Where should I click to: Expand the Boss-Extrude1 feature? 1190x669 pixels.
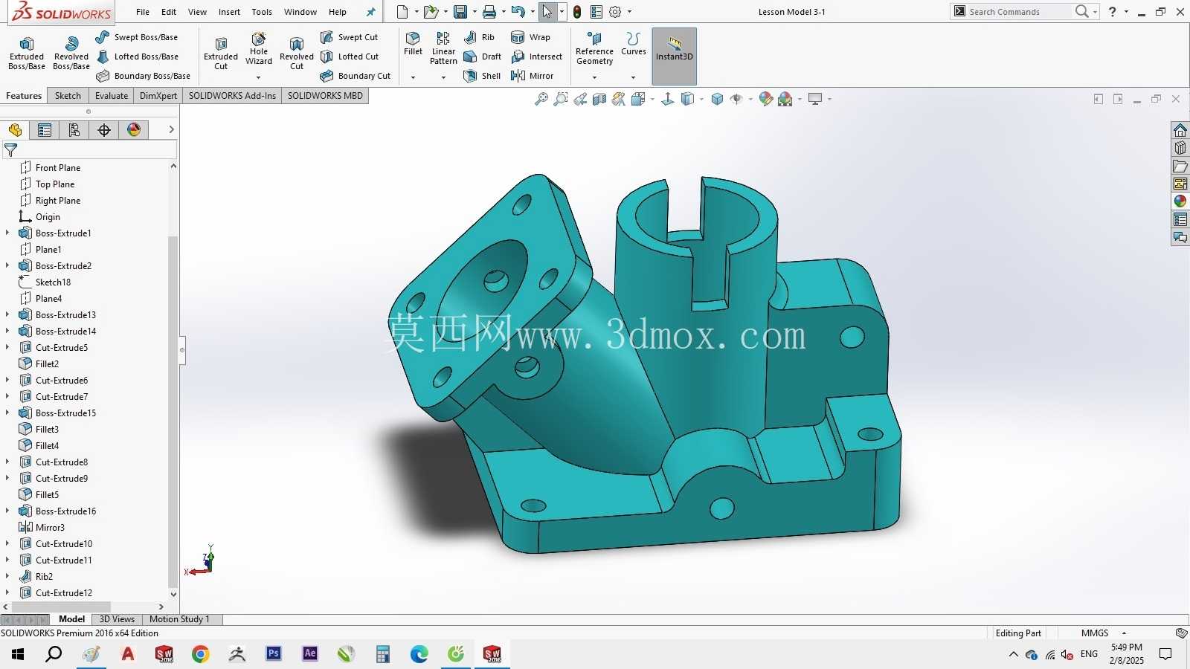click(7, 233)
